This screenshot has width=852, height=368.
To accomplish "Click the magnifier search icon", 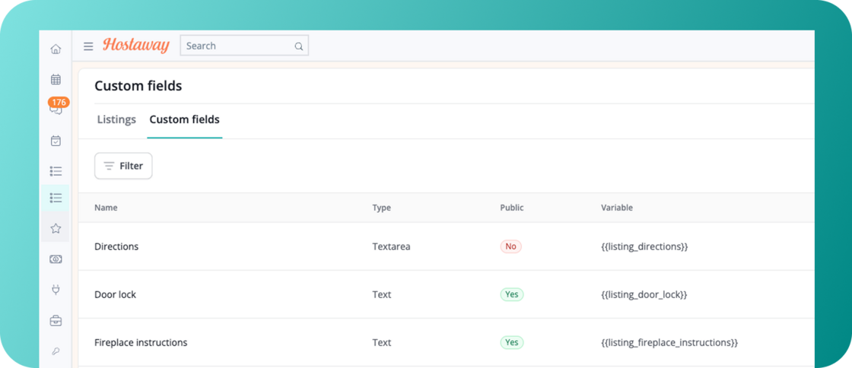I will pyautogui.click(x=299, y=46).
